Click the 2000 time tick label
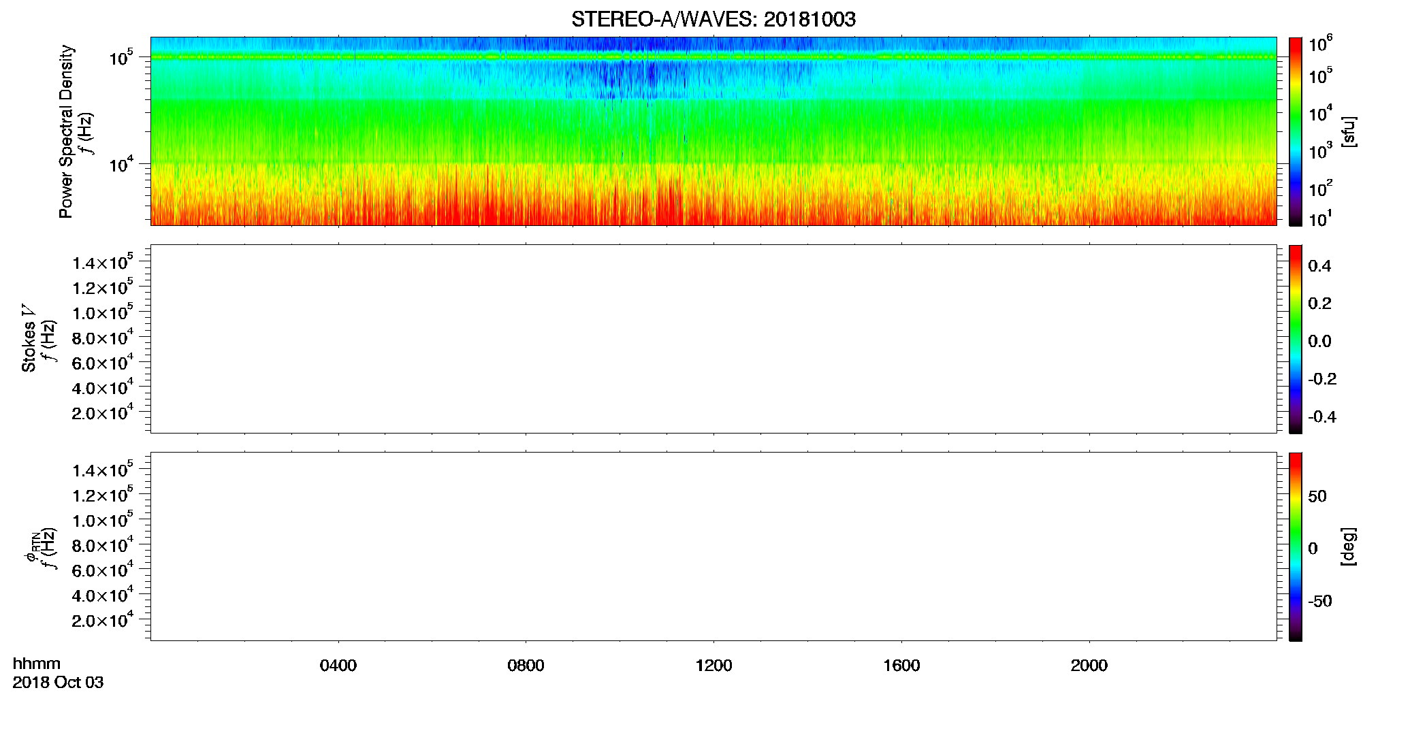The height and width of the screenshot is (735, 1427). 1089,666
